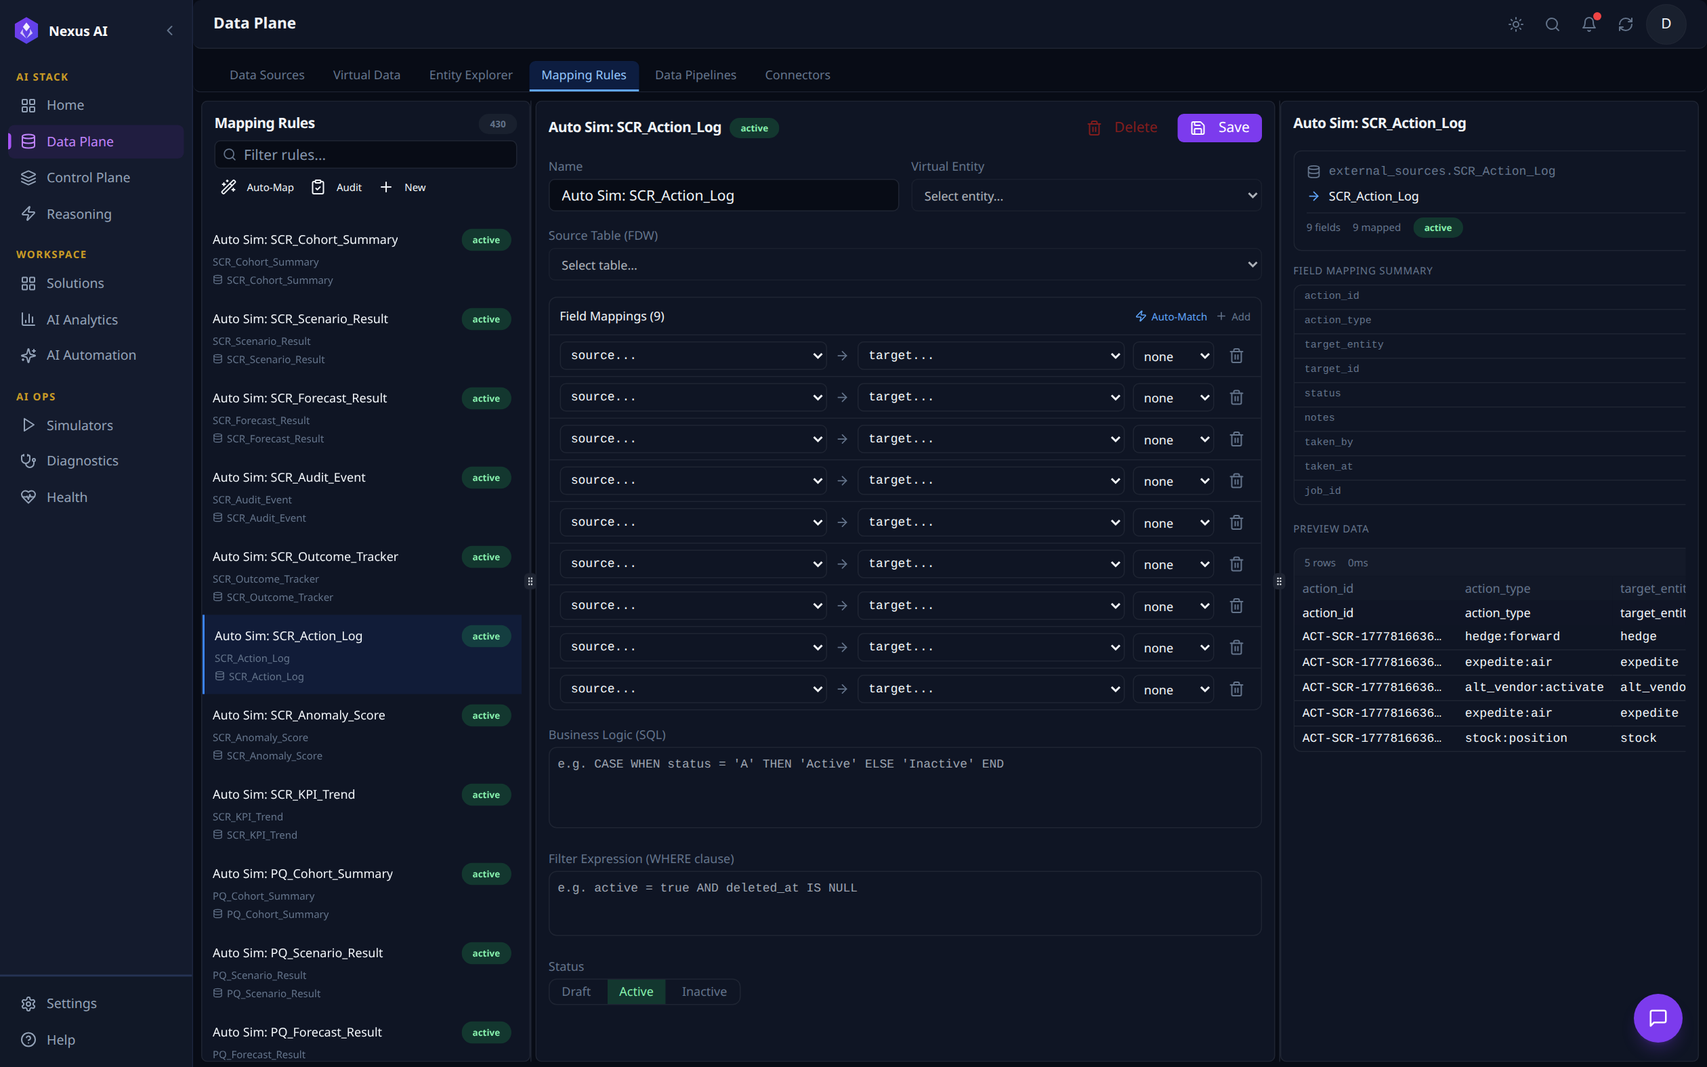Open Control Plane from the sidebar
The width and height of the screenshot is (1707, 1067).
pyautogui.click(x=96, y=177)
